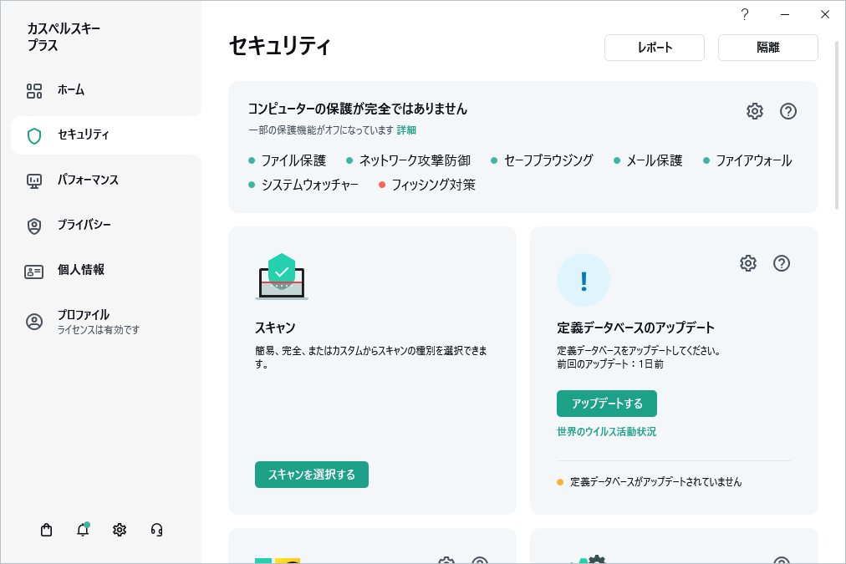
Task: Open app settings via the sidebar gear icon
Action: tap(120, 530)
